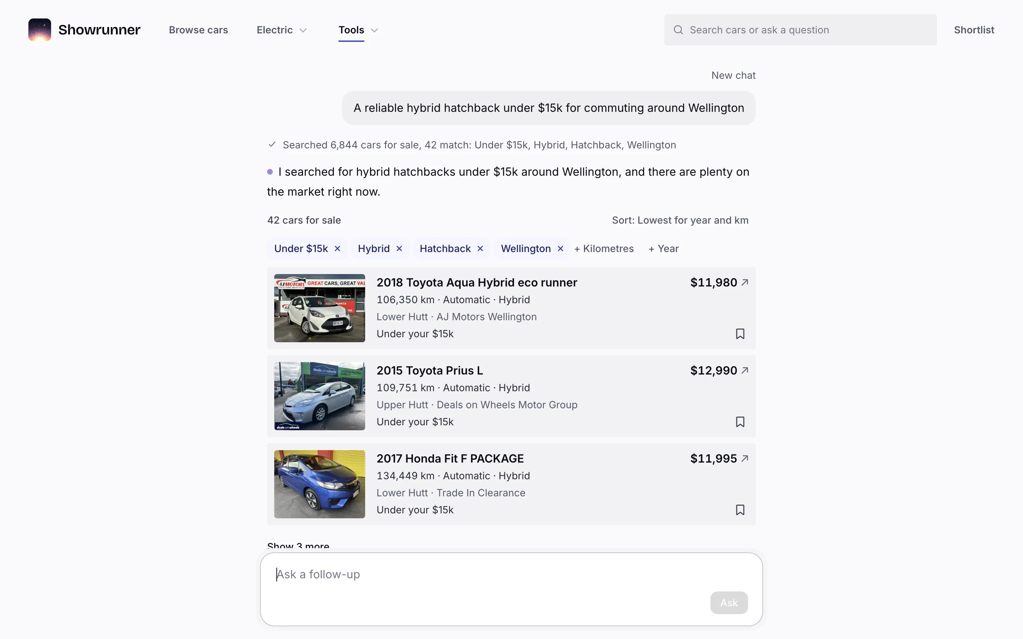Expand the Tools menu chevron
The image size is (1023, 639).
(374, 31)
